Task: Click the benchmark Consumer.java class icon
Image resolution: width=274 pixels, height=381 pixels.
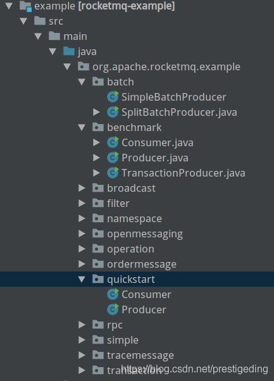Action: tap(113, 142)
